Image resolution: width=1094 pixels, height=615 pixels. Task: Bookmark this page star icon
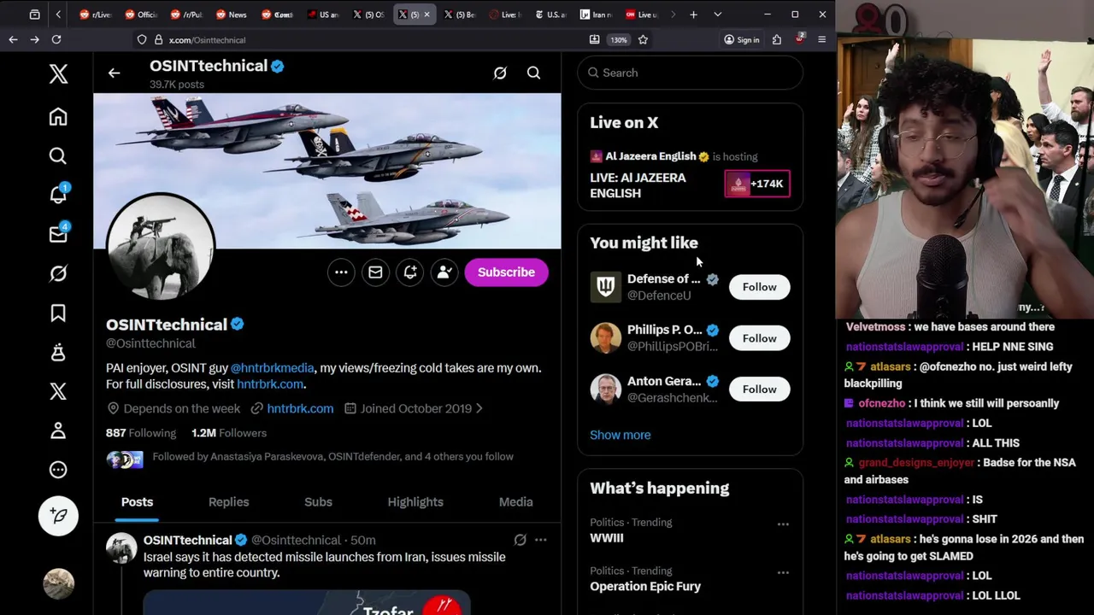[x=643, y=39]
